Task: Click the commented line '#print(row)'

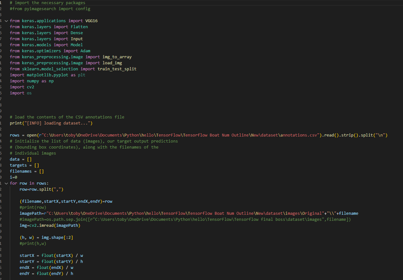Action: (33, 207)
